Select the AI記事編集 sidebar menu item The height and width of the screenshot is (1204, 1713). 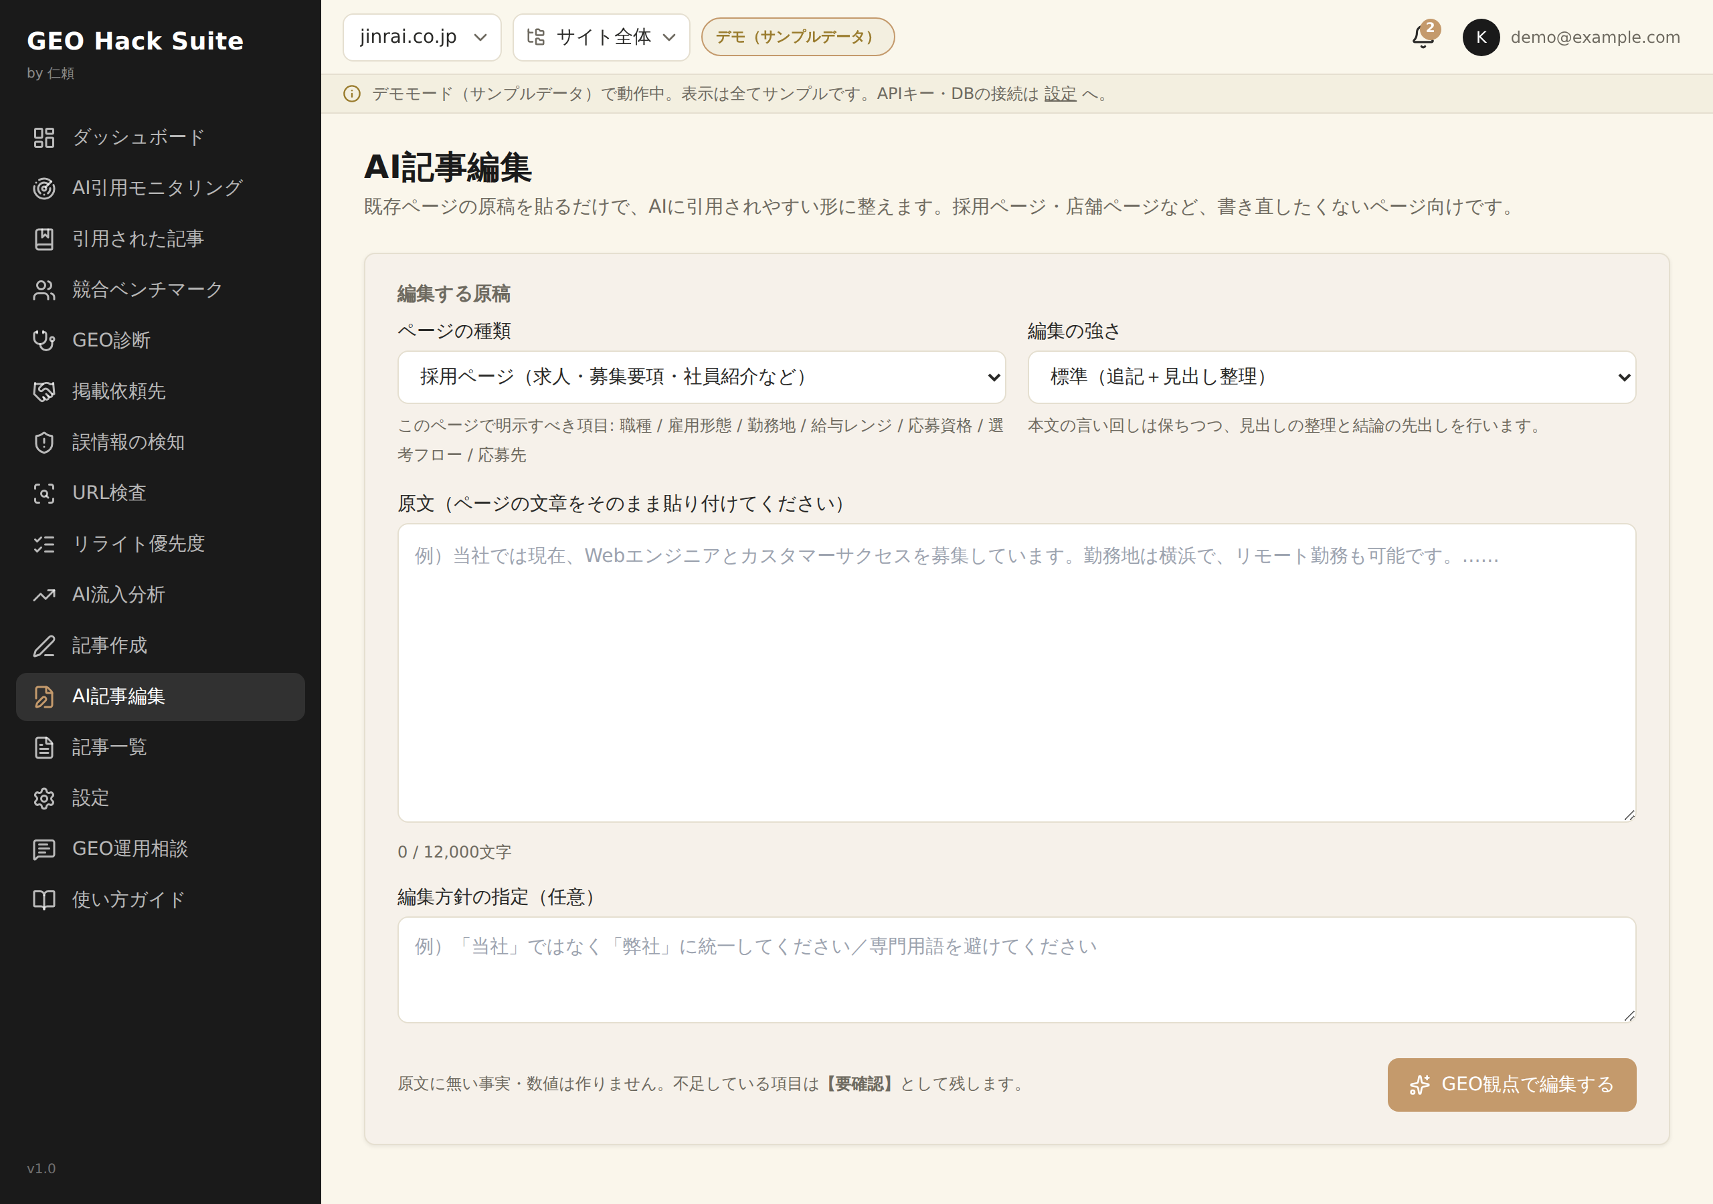161,696
